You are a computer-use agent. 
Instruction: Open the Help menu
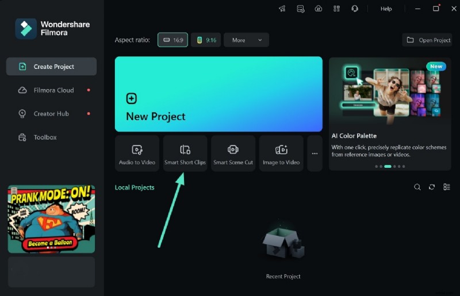click(386, 9)
